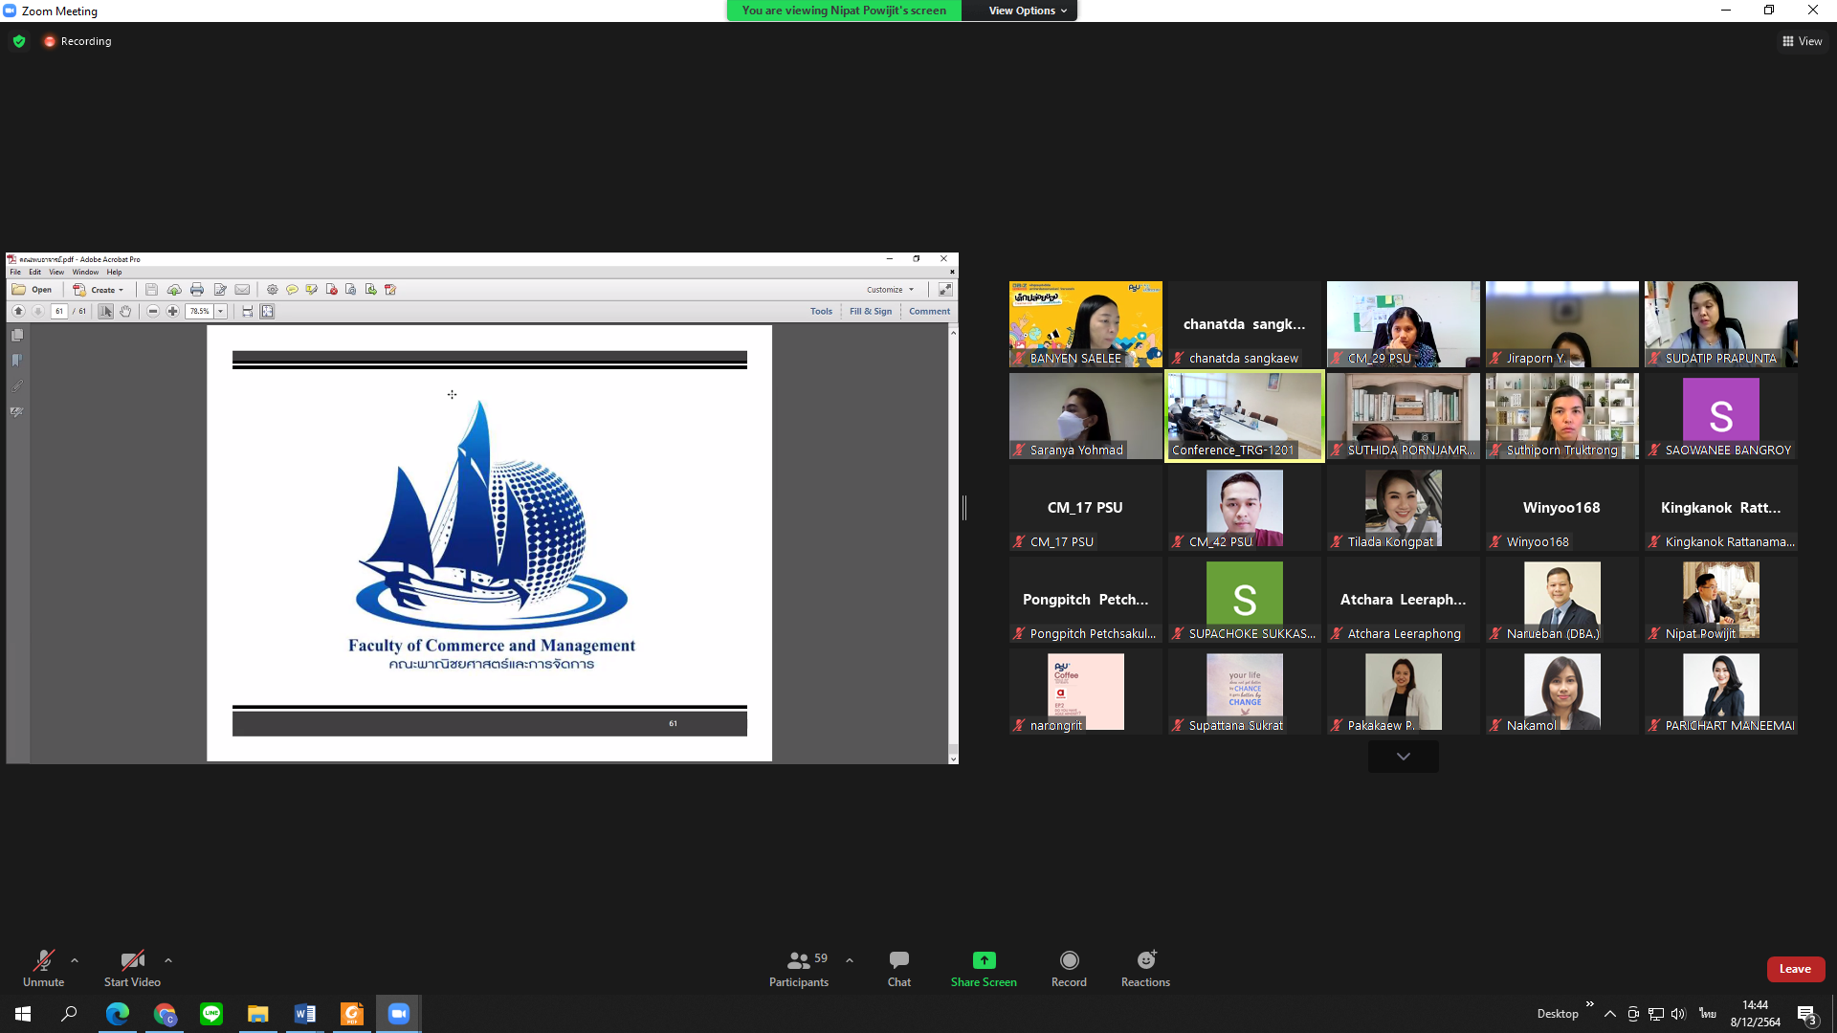Select the Nipat Powijit participant thumbnail
1837x1033 pixels.
pos(1720,600)
